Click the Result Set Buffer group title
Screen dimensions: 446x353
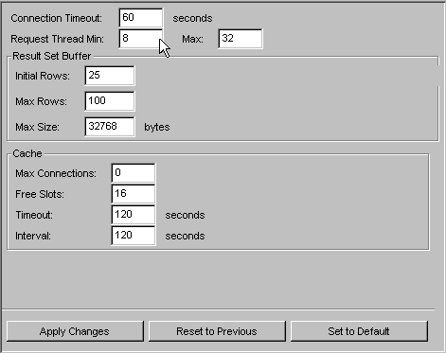(52, 56)
